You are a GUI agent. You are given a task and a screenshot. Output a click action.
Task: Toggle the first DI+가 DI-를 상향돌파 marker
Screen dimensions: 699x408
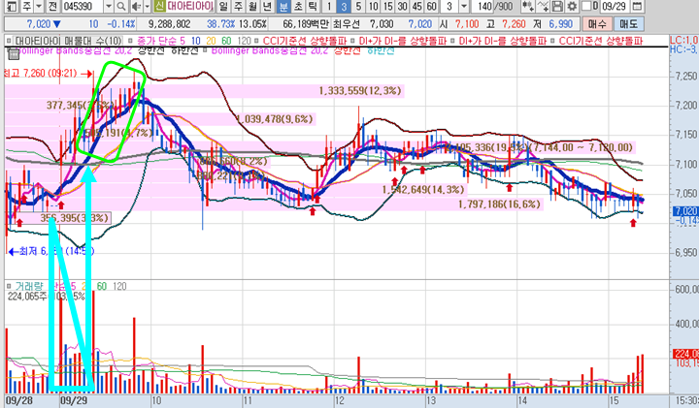click(x=352, y=41)
